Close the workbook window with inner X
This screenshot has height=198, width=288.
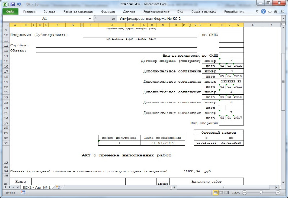pos(283,11)
